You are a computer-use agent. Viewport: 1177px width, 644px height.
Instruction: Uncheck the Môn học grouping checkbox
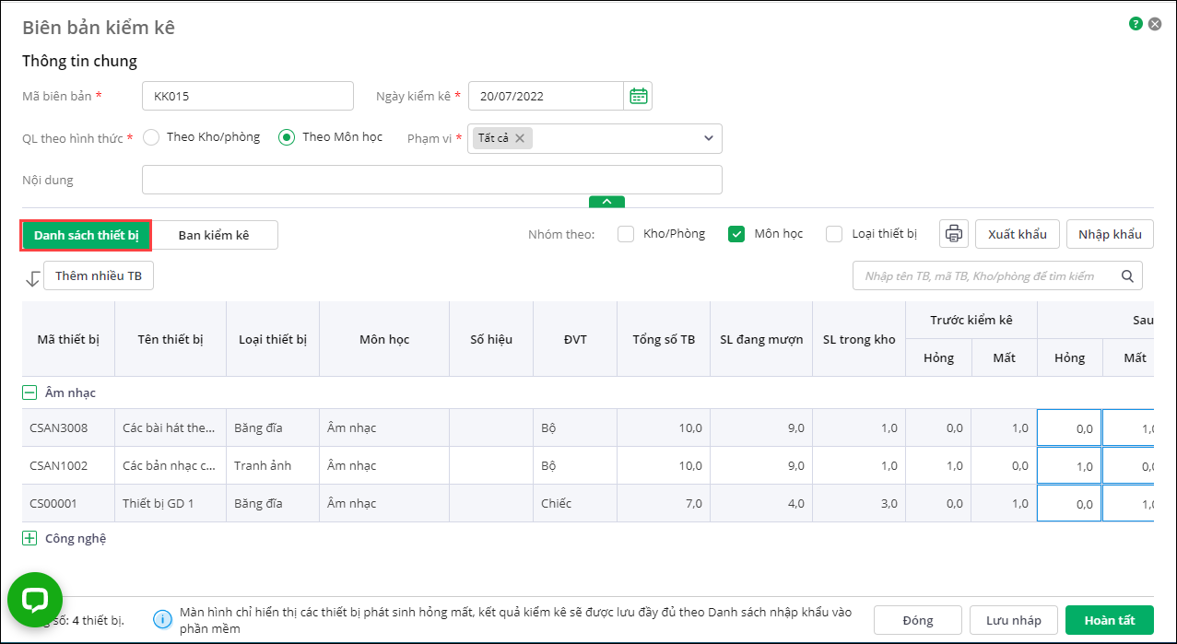coord(736,234)
